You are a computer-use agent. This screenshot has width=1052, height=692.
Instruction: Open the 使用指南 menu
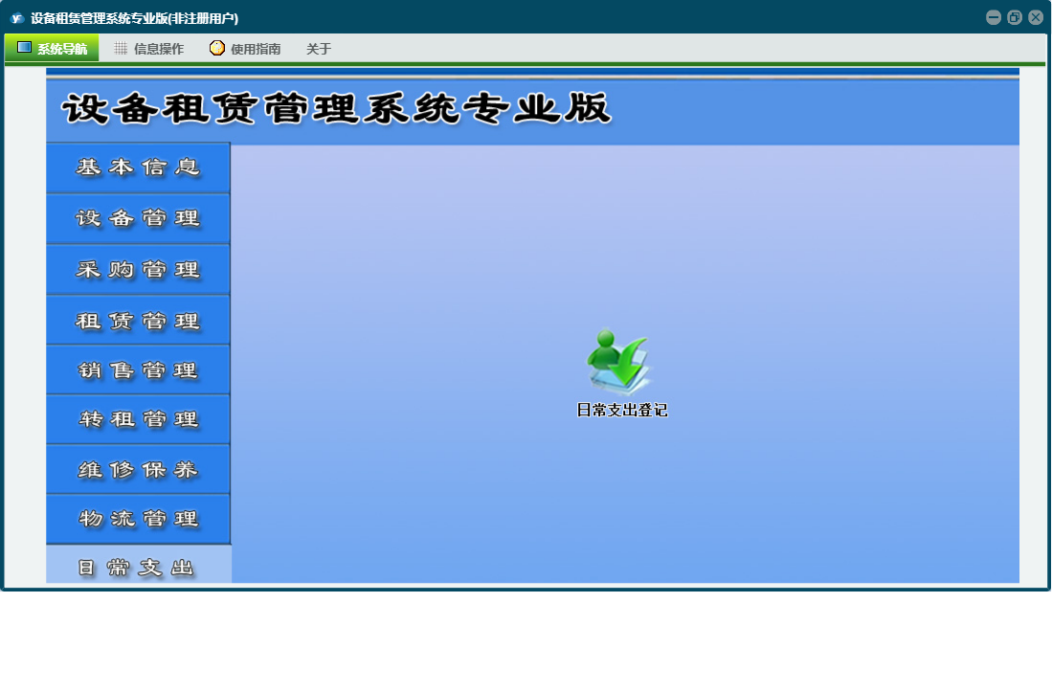coord(246,48)
